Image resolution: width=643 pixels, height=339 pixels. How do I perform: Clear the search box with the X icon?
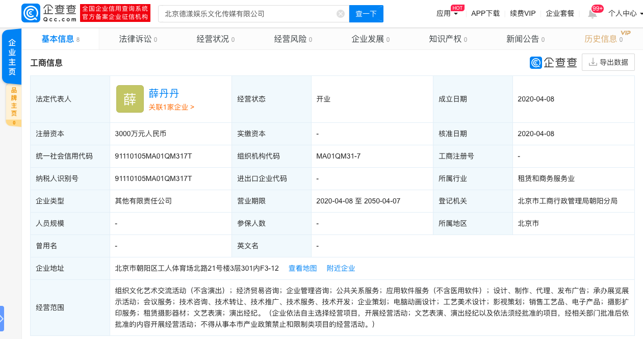tap(341, 14)
